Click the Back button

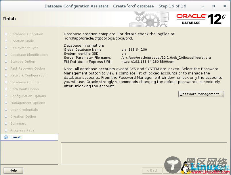pos(152,170)
